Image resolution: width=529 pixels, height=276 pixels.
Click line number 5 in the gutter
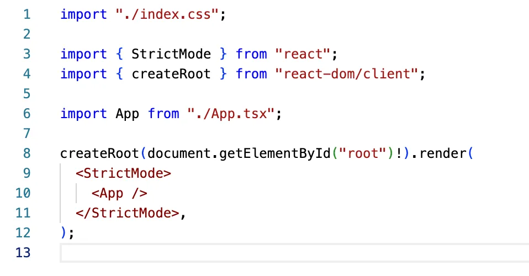point(27,94)
